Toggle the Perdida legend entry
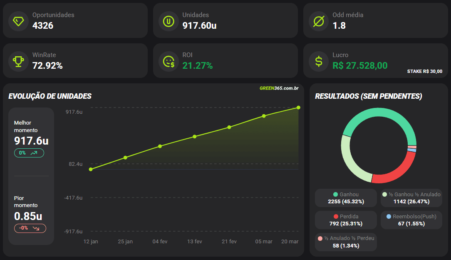 pyautogui.click(x=346, y=220)
